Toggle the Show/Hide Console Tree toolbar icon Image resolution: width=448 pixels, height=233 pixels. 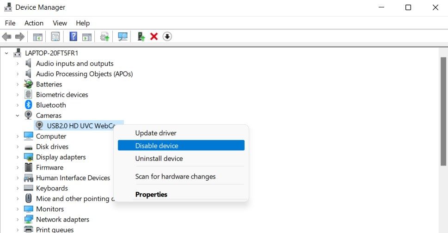[37, 37]
